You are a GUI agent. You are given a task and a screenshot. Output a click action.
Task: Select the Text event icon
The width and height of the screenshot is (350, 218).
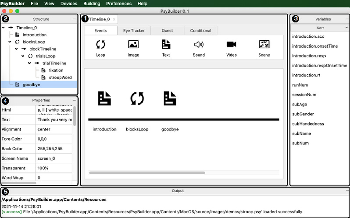point(166,44)
